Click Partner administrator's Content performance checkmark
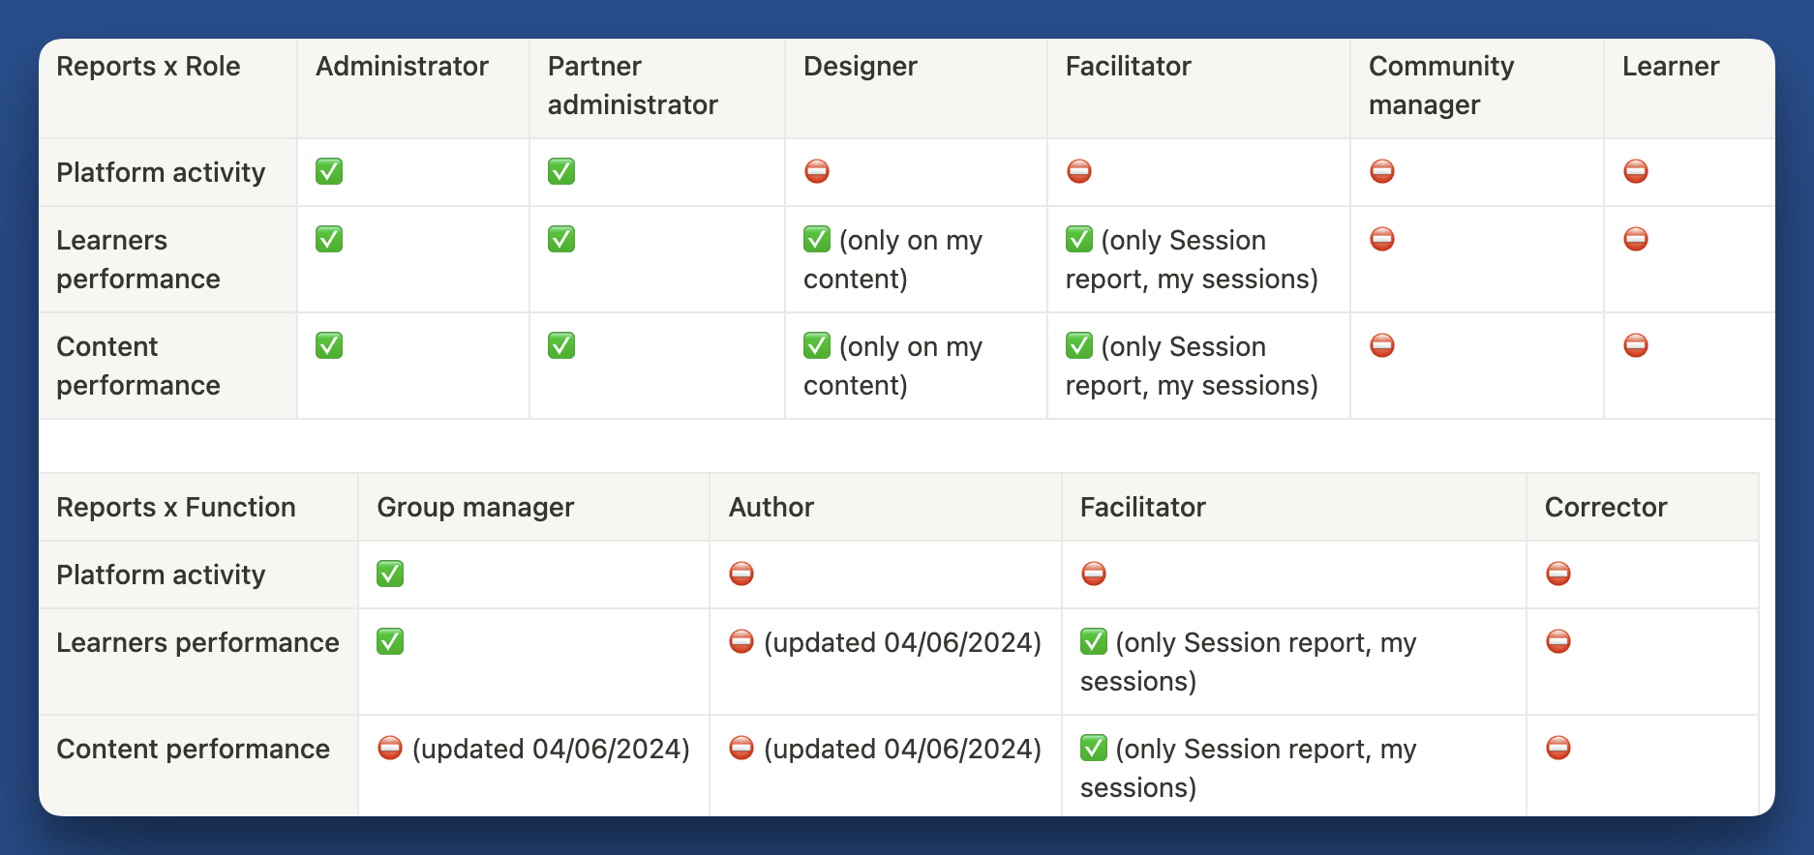 [x=561, y=346]
